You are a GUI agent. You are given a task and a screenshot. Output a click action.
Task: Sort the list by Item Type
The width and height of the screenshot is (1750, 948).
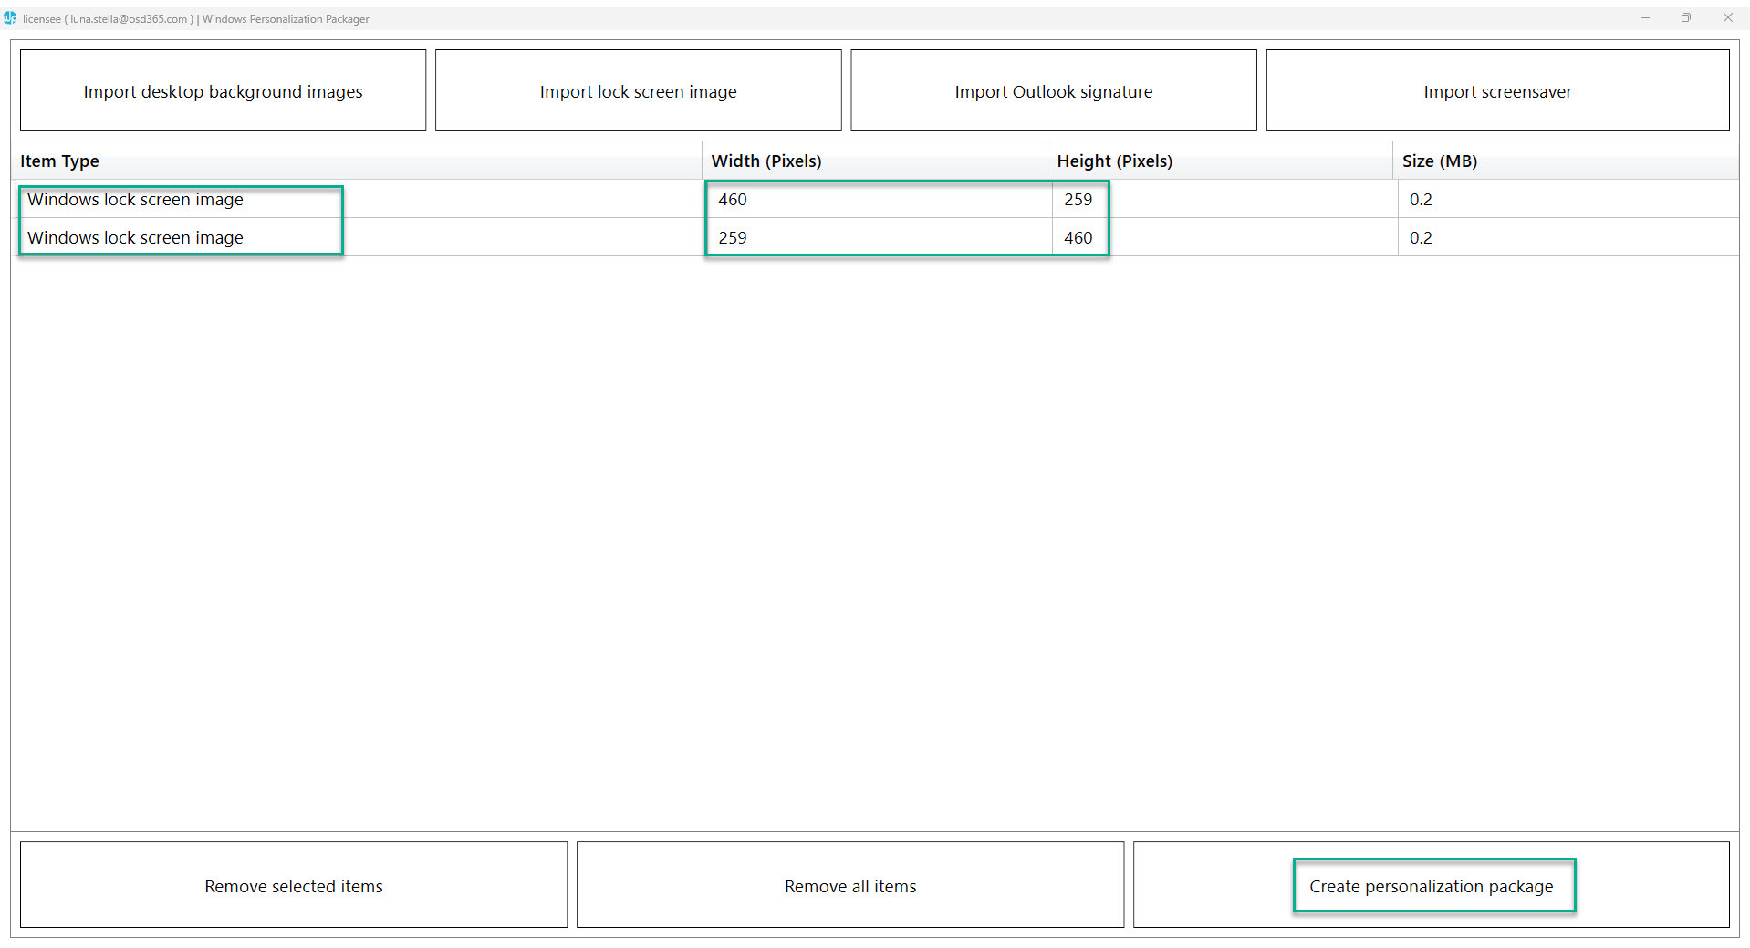[59, 161]
